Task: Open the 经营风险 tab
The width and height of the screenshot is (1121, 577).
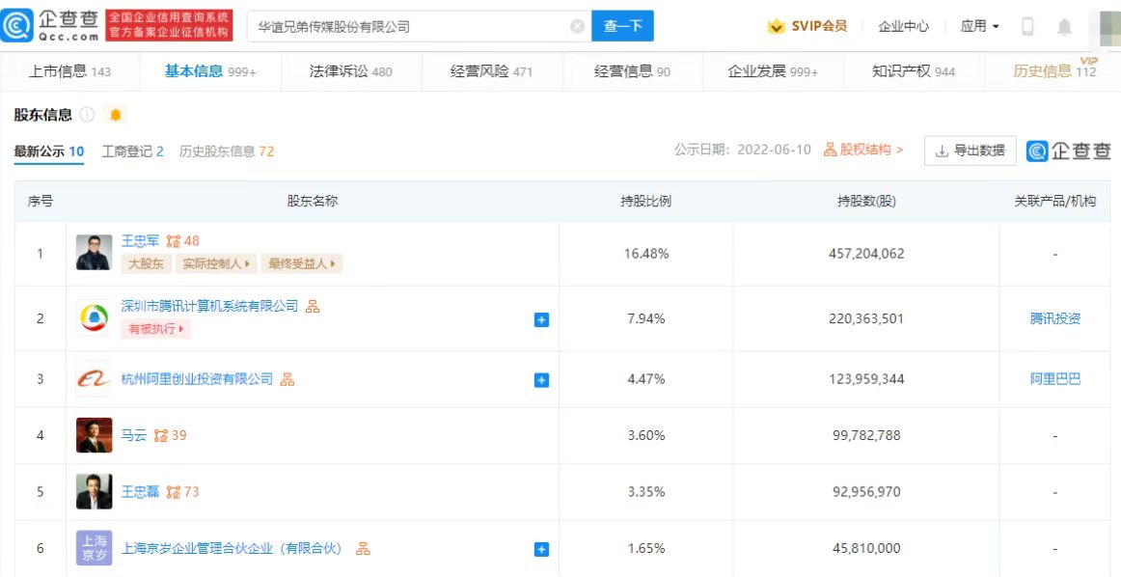Action: click(x=491, y=71)
